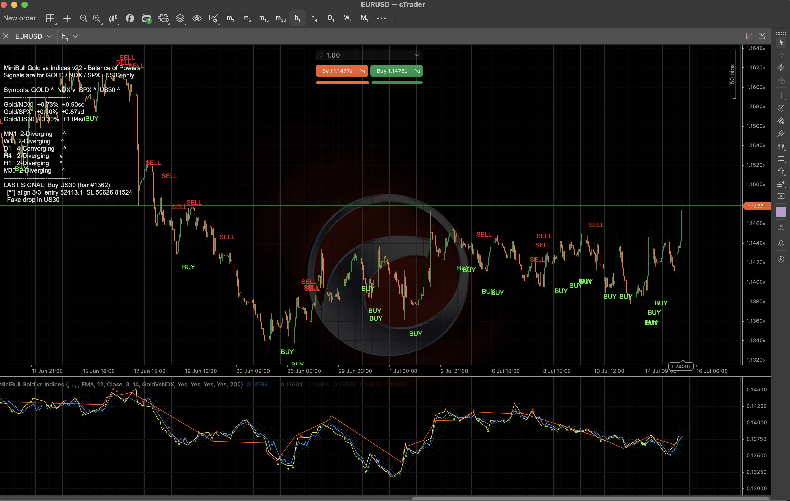The image size is (790, 501).
Task: Open the chart settings gear icon
Action: tap(213, 18)
